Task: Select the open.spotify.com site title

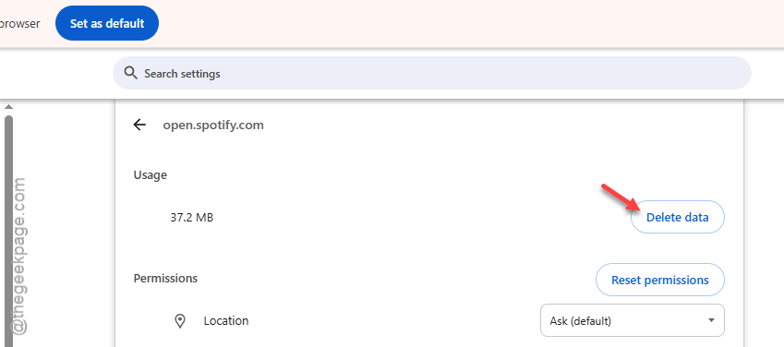Action: click(x=213, y=125)
